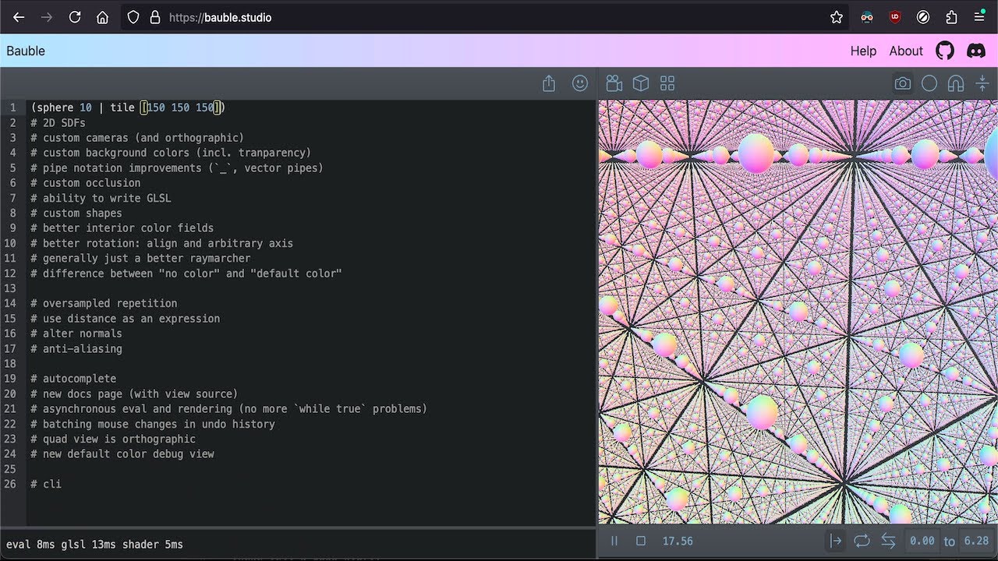Click the collapse vertical arrows icon
The height and width of the screenshot is (561, 998).
pos(982,83)
